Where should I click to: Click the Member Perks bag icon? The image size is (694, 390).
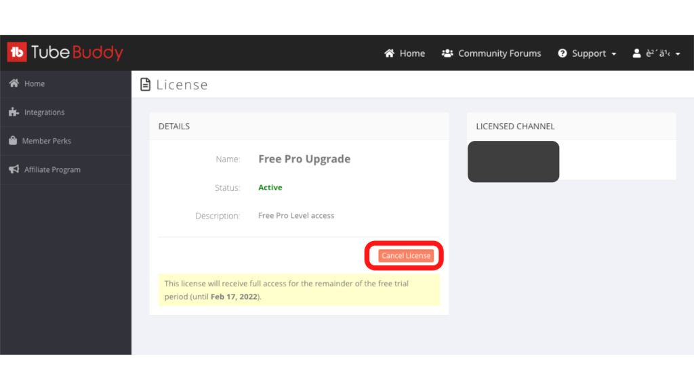[x=13, y=141]
